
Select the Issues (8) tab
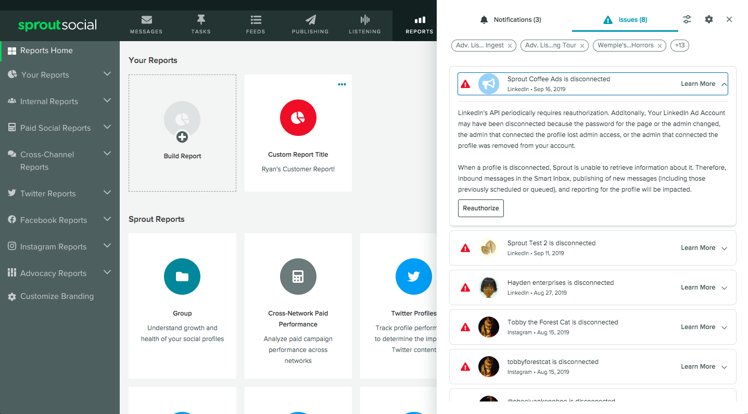point(625,20)
